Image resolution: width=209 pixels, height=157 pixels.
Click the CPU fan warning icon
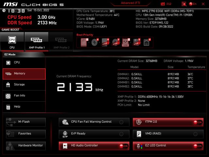tap(65, 122)
